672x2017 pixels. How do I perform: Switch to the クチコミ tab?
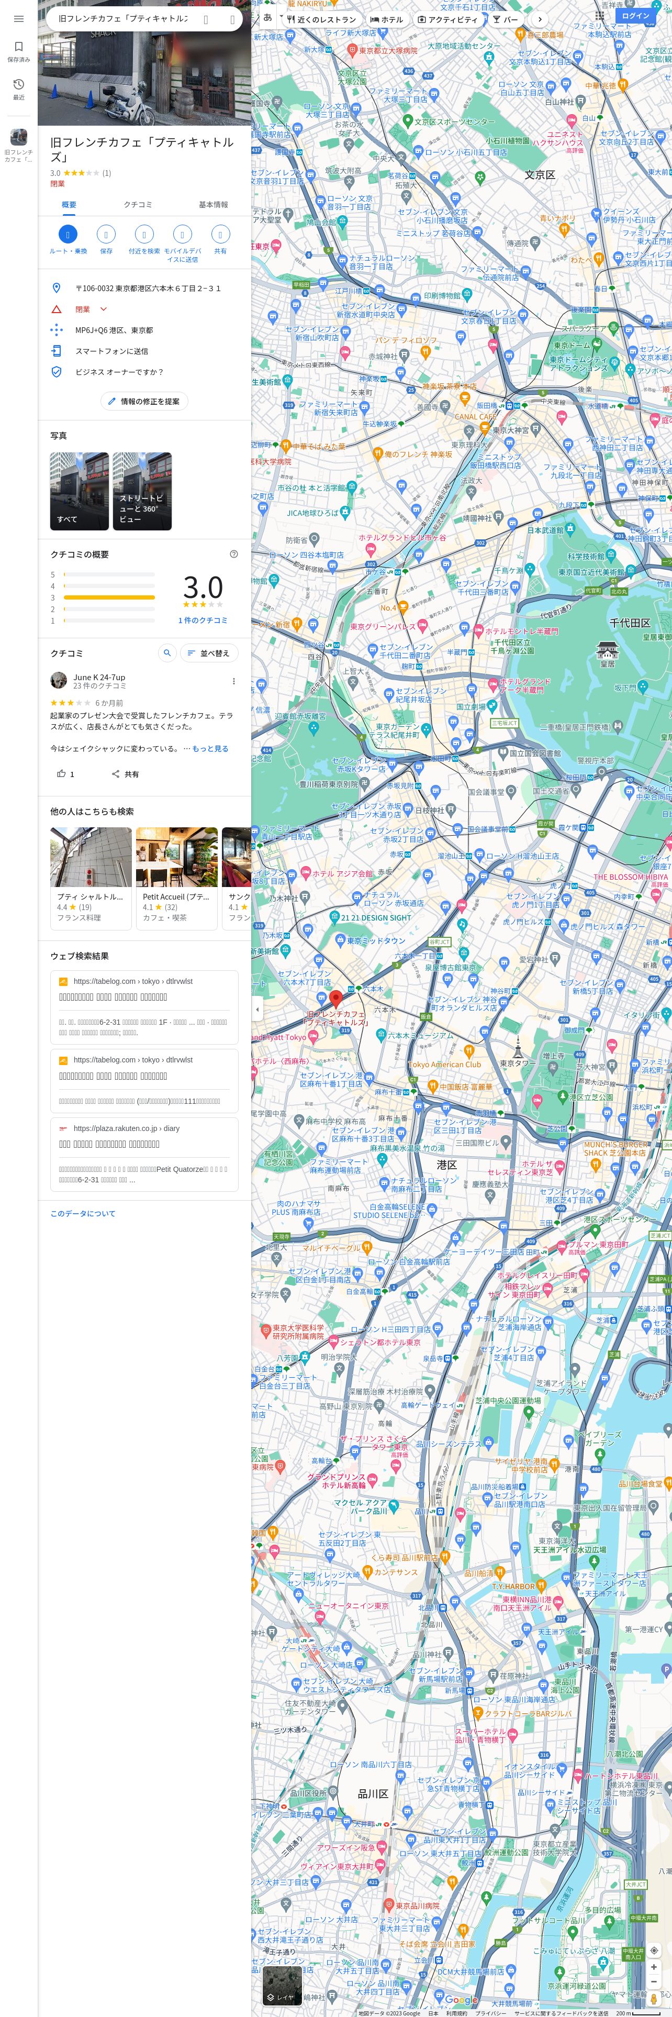click(x=139, y=204)
